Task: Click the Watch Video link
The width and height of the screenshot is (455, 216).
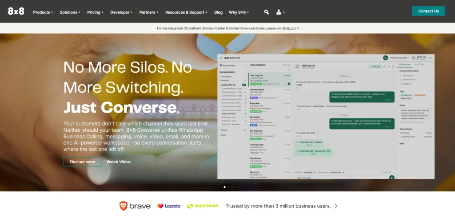Action: click(x=120, y=162)
